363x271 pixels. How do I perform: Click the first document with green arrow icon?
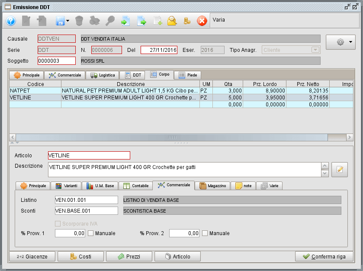[x=125, y=21]
